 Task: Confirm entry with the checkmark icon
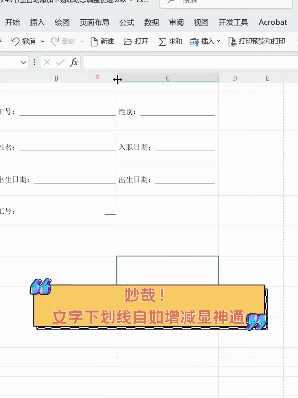click(60, 62)
